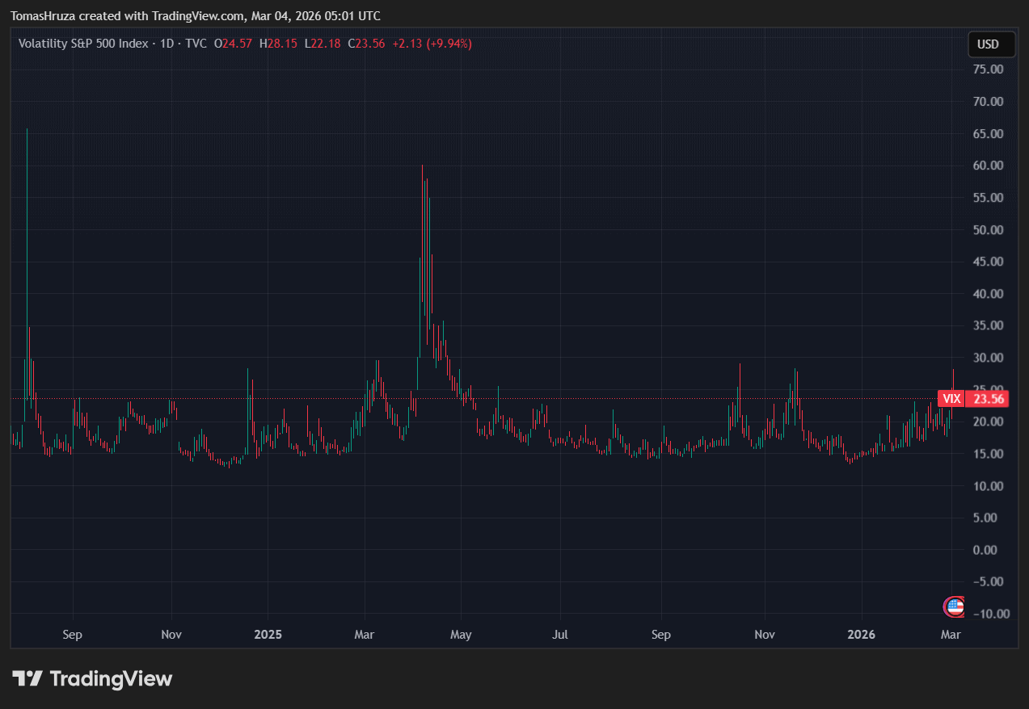
Task: Click the TradingView logo at bottom left
Action: pyautogui.click(x=92, y=679)
